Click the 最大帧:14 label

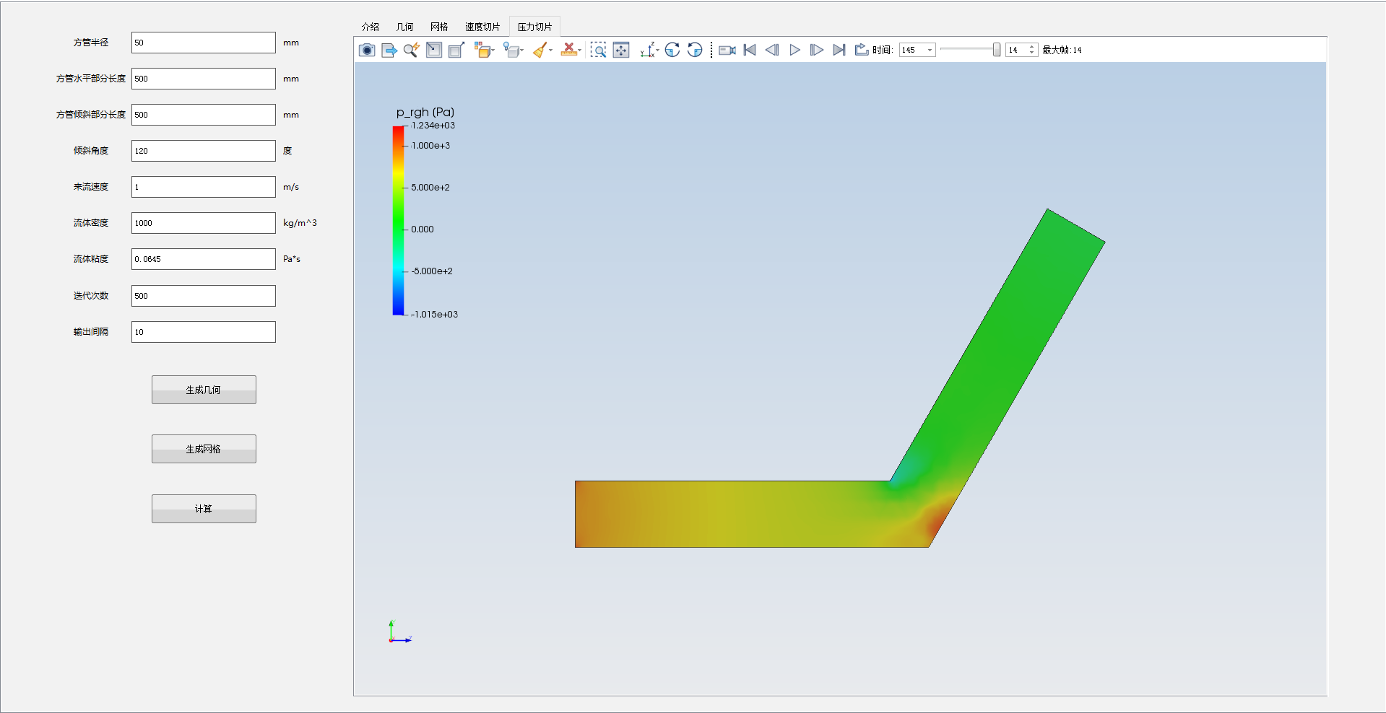[1062, 50]
